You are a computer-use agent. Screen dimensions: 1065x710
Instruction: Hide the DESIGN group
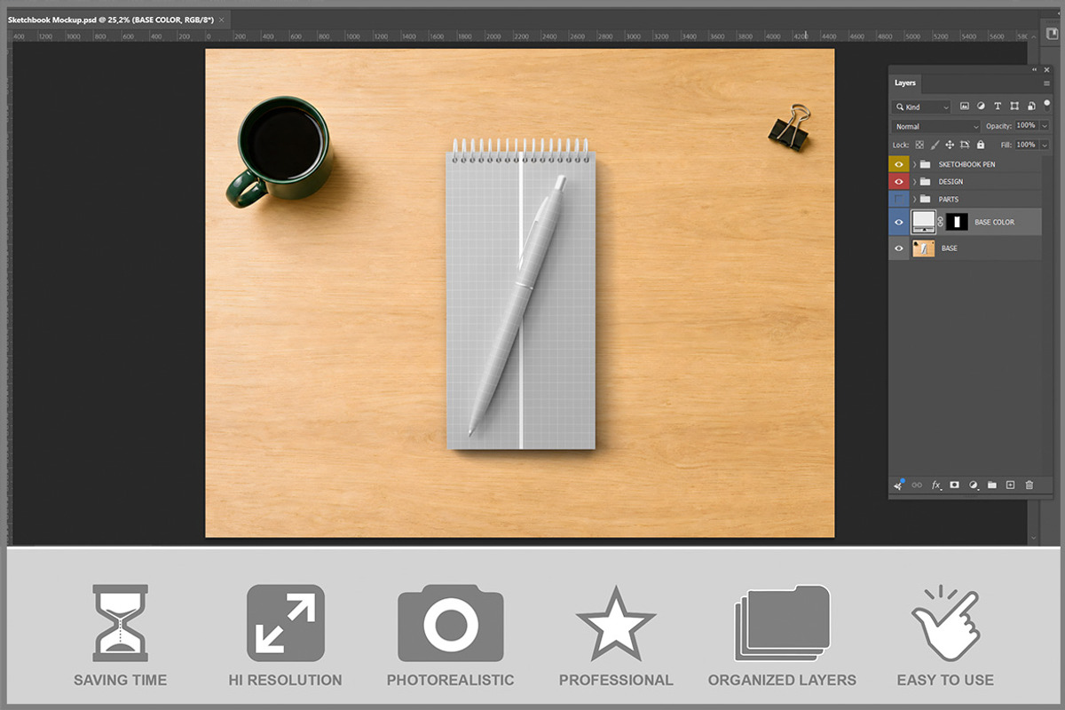[899, 182]
